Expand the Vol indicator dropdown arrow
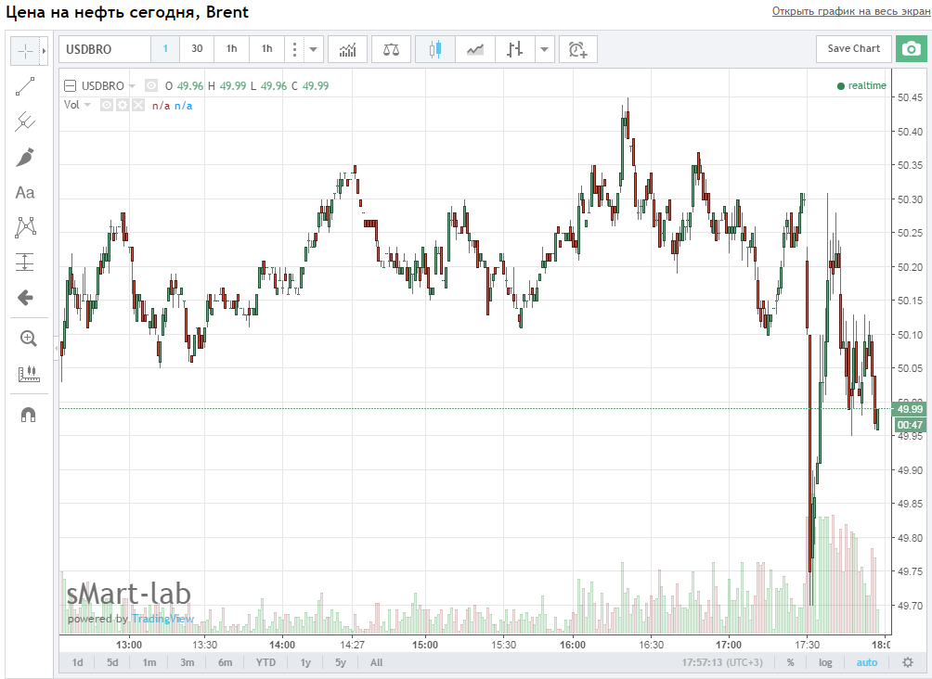The image size is (932, 679). [87, 105]
